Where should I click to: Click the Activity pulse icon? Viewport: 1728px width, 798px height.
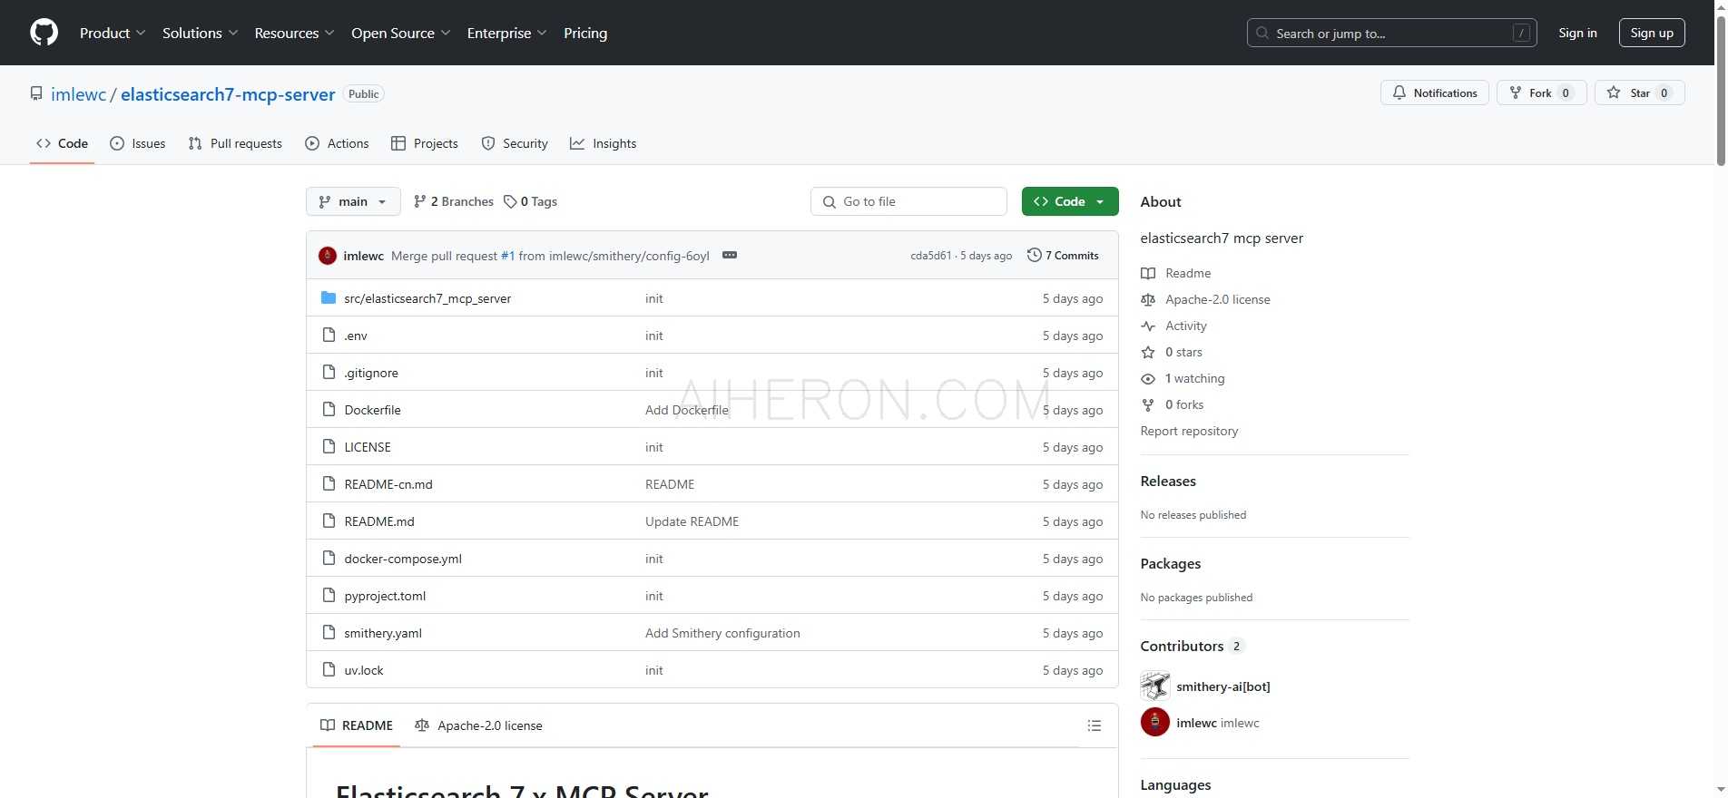tap(1148, 326)
